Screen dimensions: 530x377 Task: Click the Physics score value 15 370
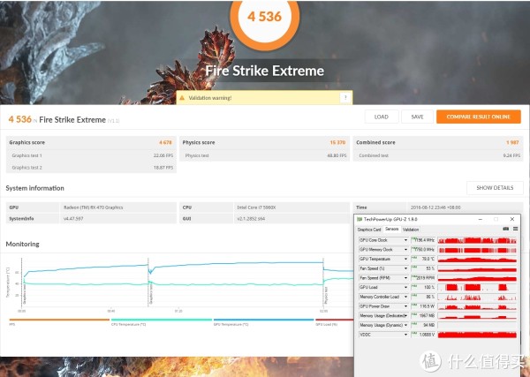pyautogui.click(x=337, y=142)
